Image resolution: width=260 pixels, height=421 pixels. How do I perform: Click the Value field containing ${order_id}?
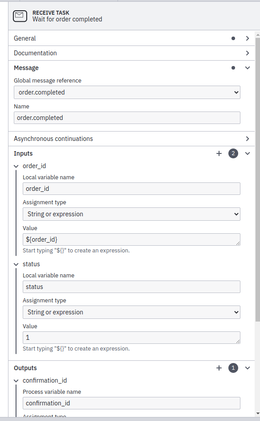point(131,239)
